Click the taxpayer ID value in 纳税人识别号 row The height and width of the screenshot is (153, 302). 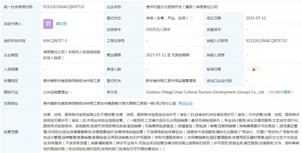[x=267, y=41]
